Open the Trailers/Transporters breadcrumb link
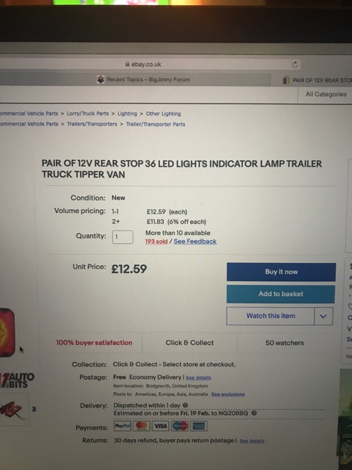 (x=92, y=124)
